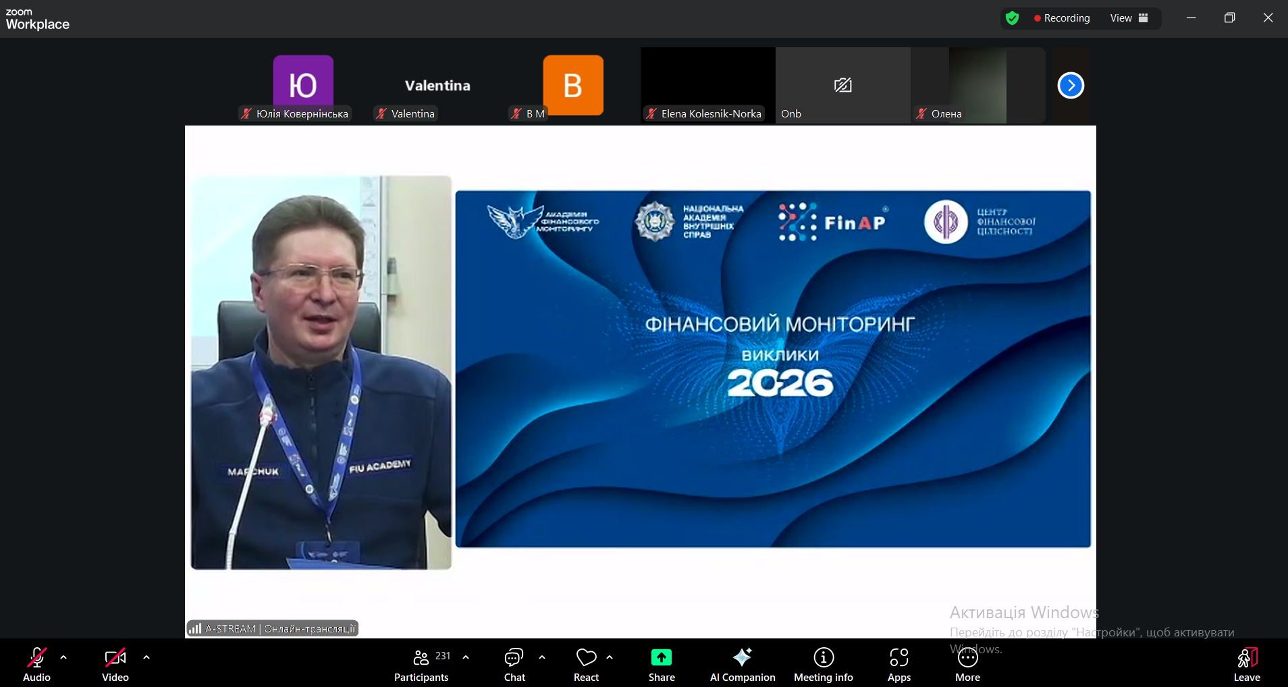Open the Chat panel
The image size is (1288, 687).
coord(514,665)
